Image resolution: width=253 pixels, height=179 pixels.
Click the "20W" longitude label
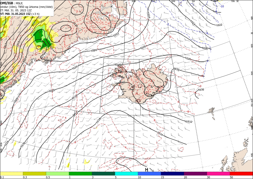(133, 1)
